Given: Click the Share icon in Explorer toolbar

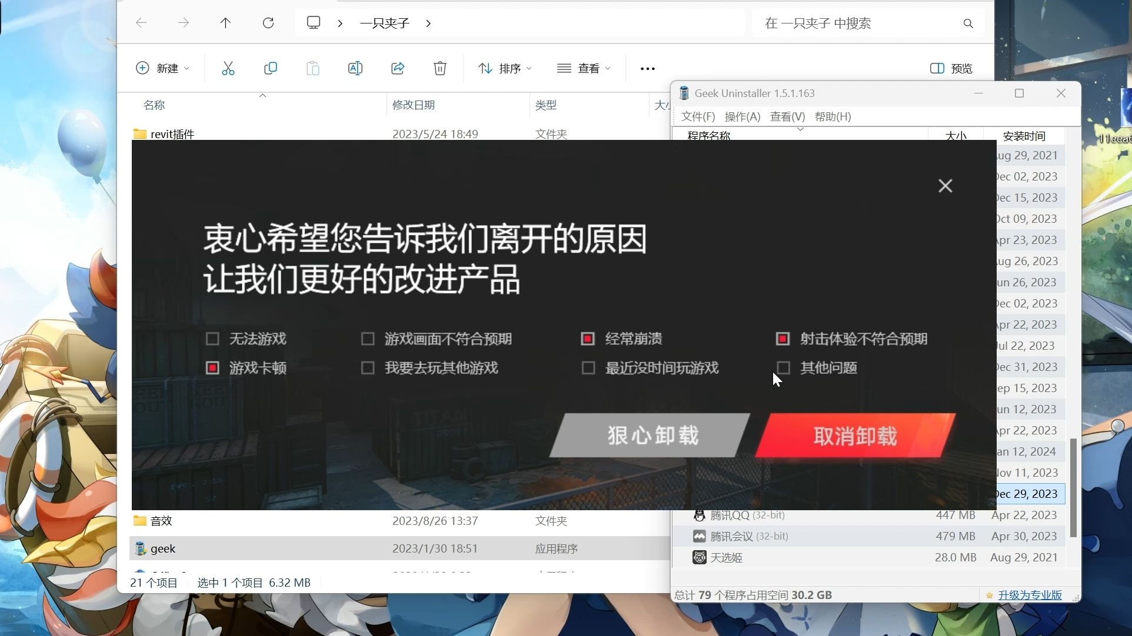Looking at the screenshot, I should tap(398, 68).
